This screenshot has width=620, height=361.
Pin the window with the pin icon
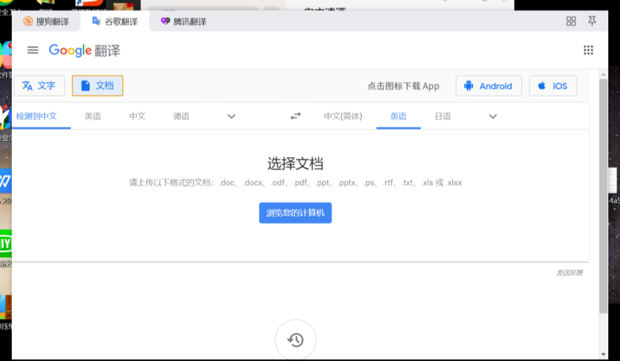coord(592,21)
